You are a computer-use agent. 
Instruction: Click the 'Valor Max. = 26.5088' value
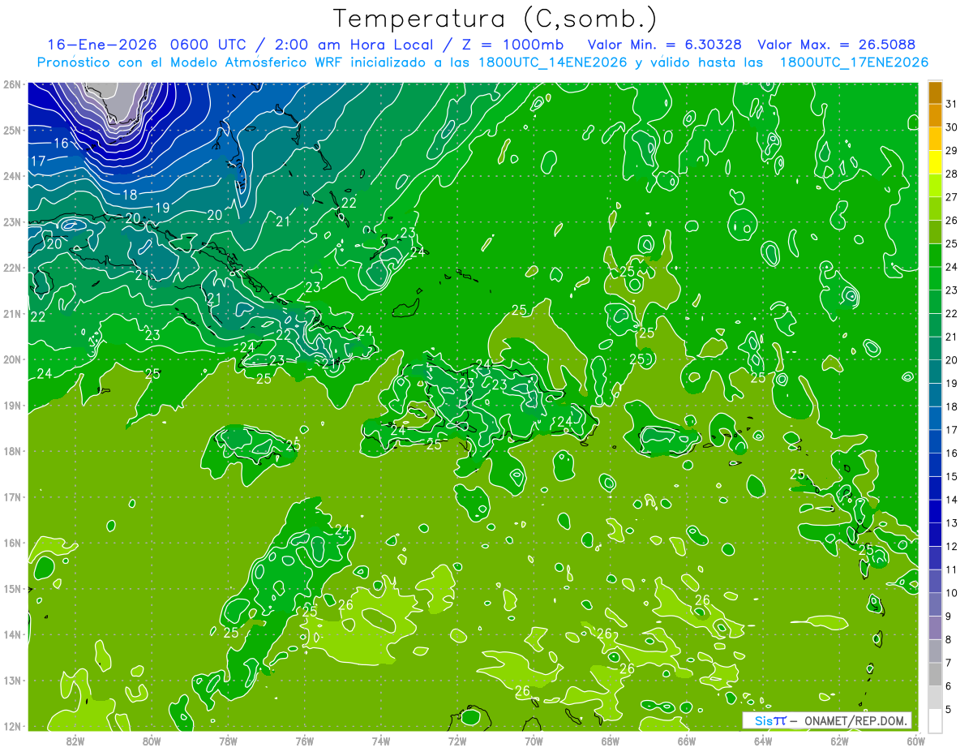(x=836, y=45)
